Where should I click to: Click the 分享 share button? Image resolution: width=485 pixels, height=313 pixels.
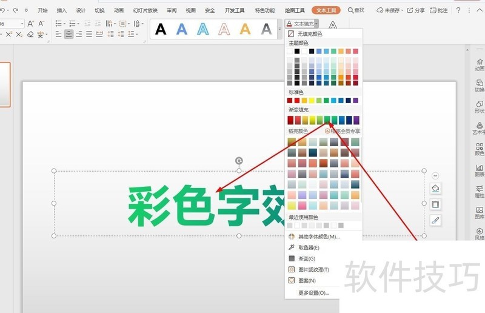coord(416,10)
